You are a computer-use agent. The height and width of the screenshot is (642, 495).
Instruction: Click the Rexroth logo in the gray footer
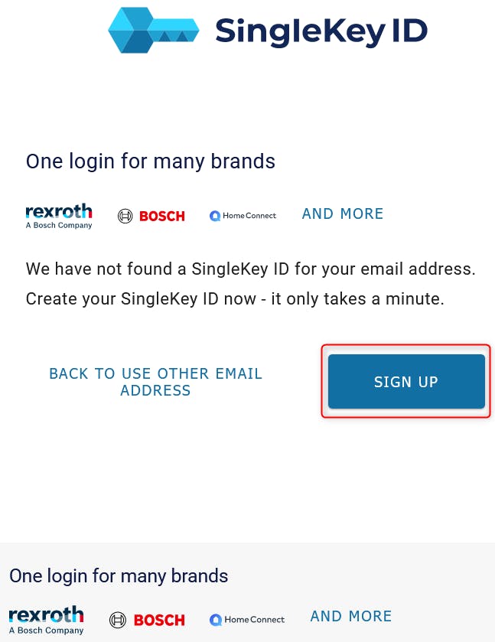[x=46, y=615]
